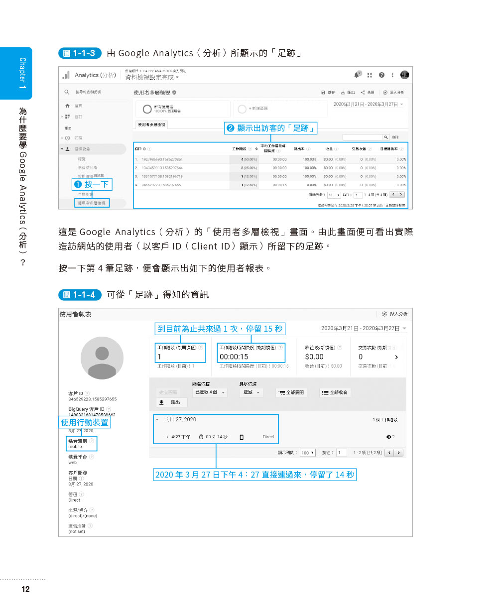Toggle the eye icon showing 2 hits
Image resolution: width=498 pixels, height=616 pixels.
pos(388,437)
